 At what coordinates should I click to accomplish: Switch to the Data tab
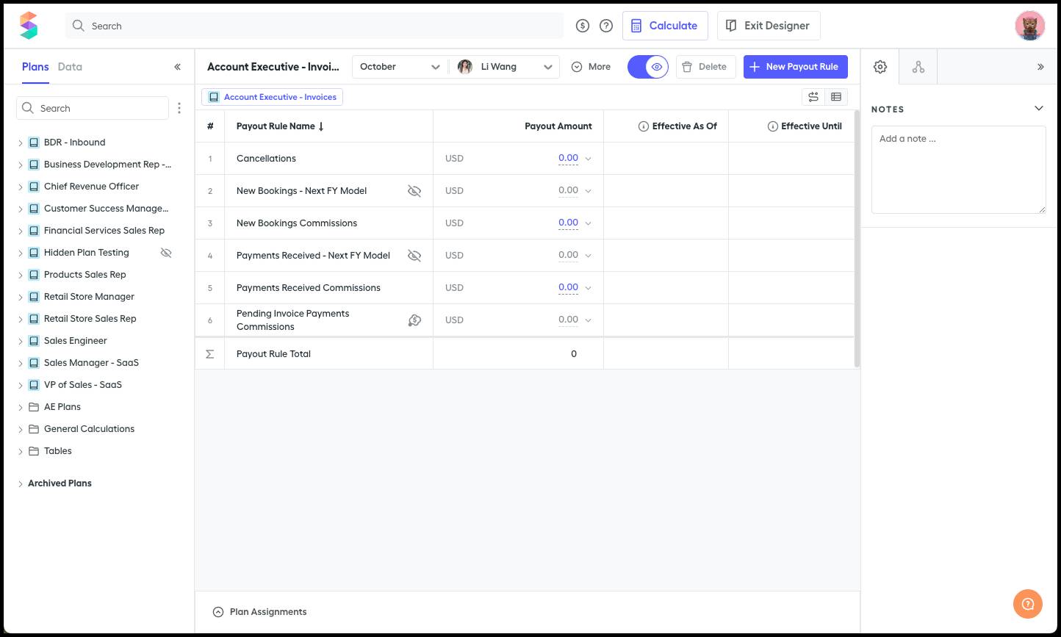[x=70, y=67]
